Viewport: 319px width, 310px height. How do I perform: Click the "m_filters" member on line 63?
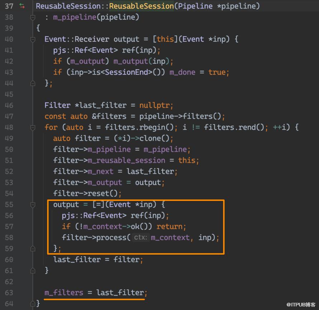point(64,293)
